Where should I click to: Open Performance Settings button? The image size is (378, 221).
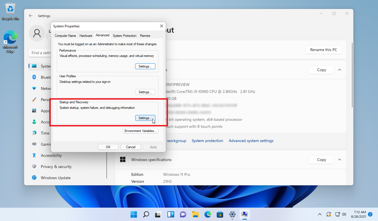(x=145, y=66)
